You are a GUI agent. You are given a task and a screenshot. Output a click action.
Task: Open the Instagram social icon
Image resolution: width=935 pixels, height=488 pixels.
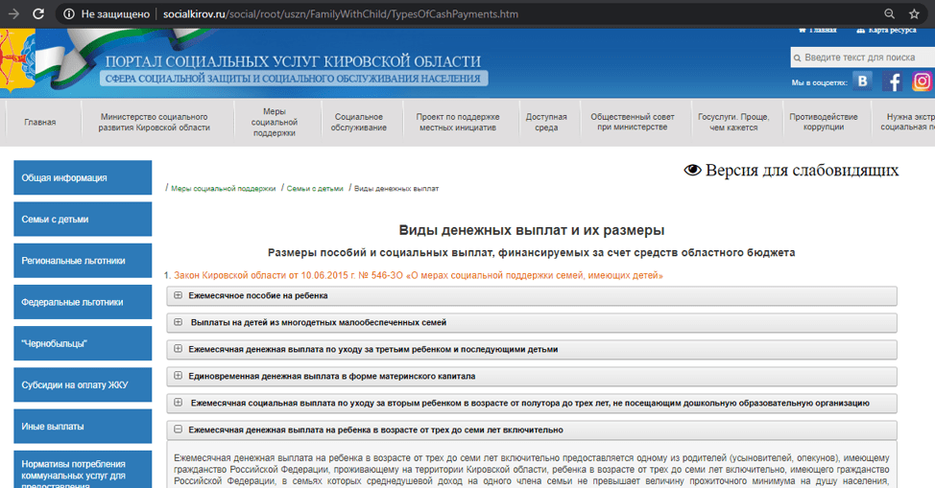pyautogui.click(x=922, y=81)
